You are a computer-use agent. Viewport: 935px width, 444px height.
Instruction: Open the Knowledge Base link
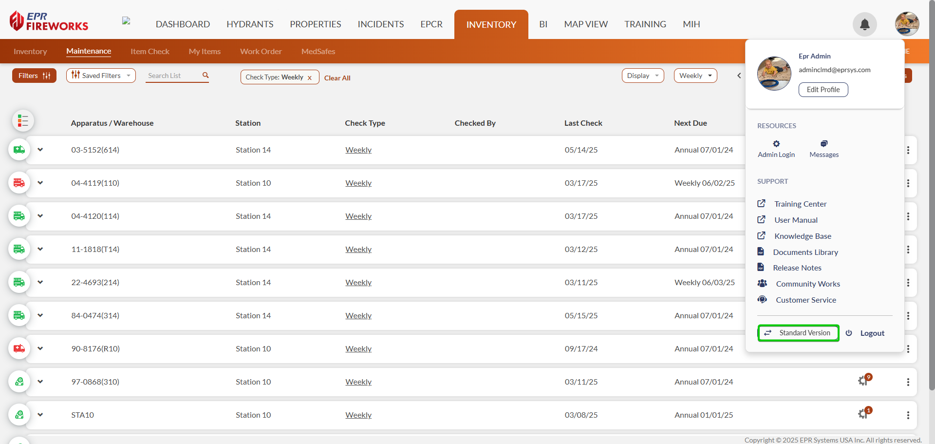(x=803, y=236)
